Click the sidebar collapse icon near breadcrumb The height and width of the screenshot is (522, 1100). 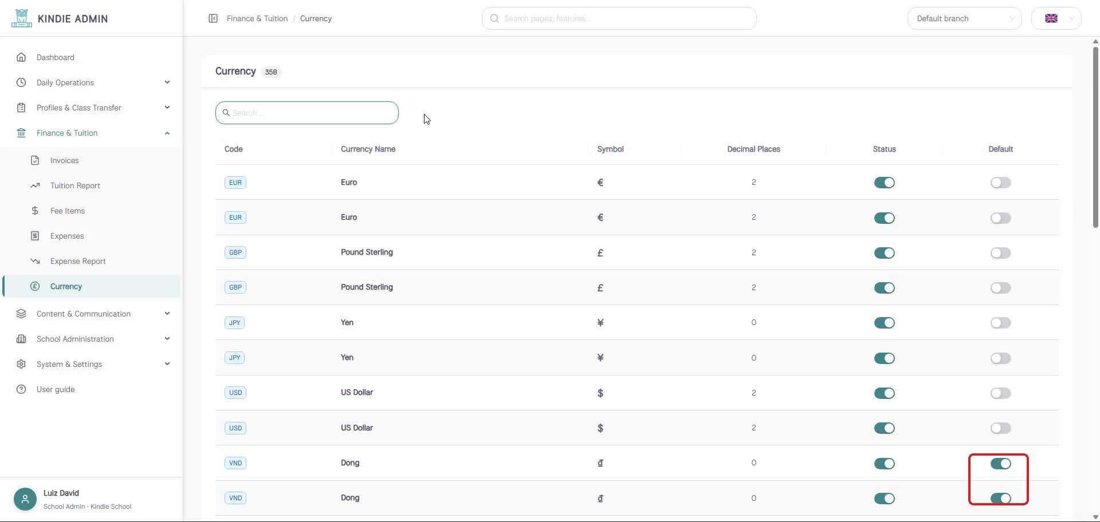(x=213, y=18)
